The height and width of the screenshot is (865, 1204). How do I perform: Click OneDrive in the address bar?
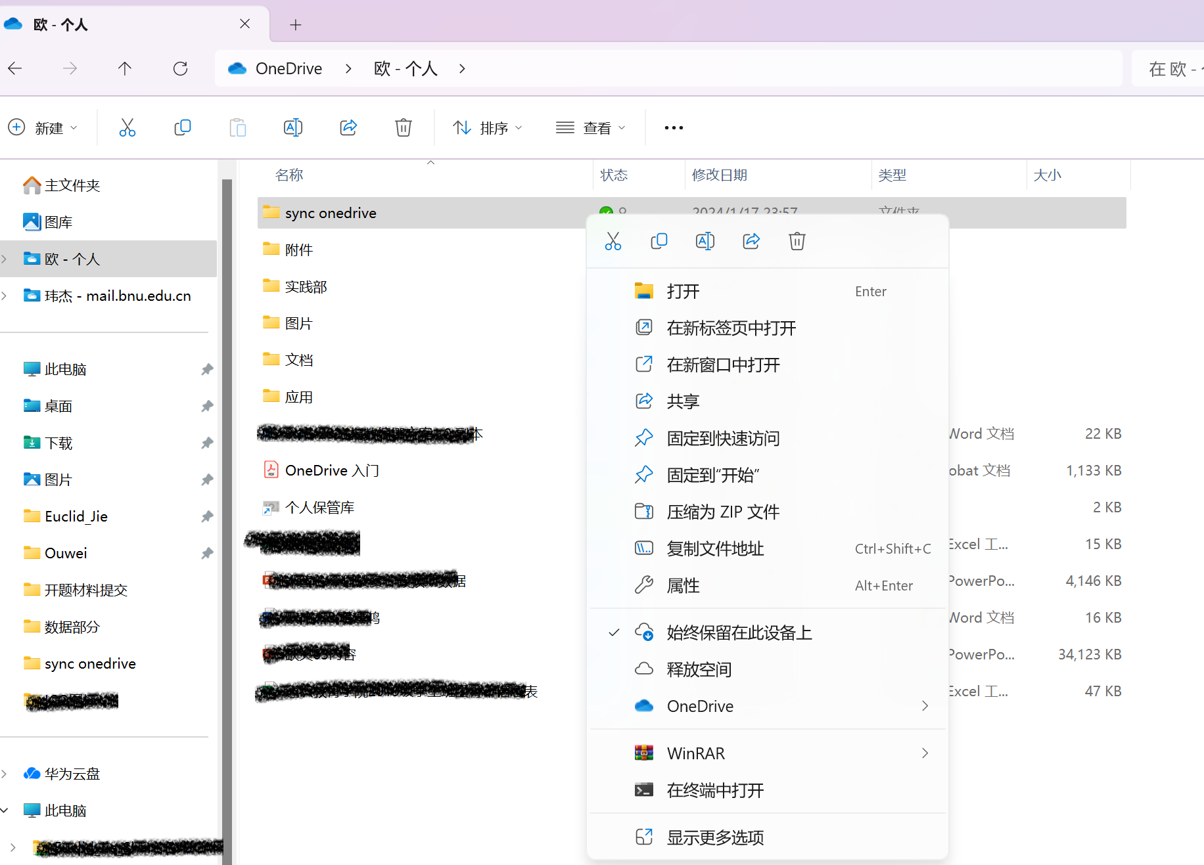289,68
